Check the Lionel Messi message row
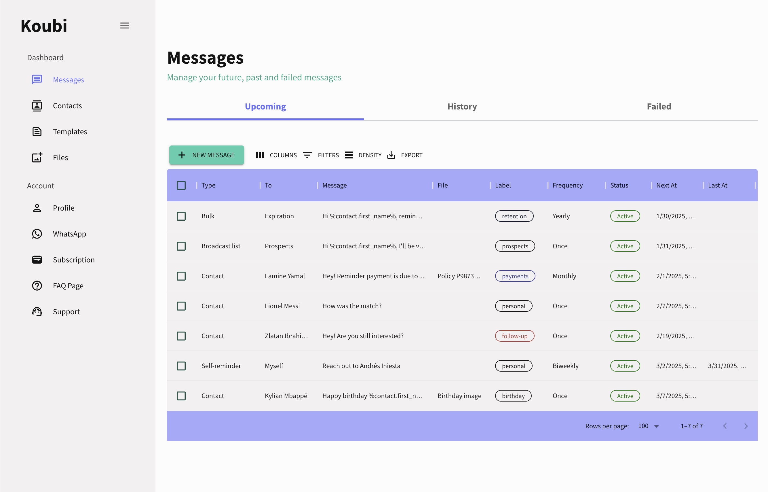This screenshot has height=492, width=768. (x=181, y=306)
